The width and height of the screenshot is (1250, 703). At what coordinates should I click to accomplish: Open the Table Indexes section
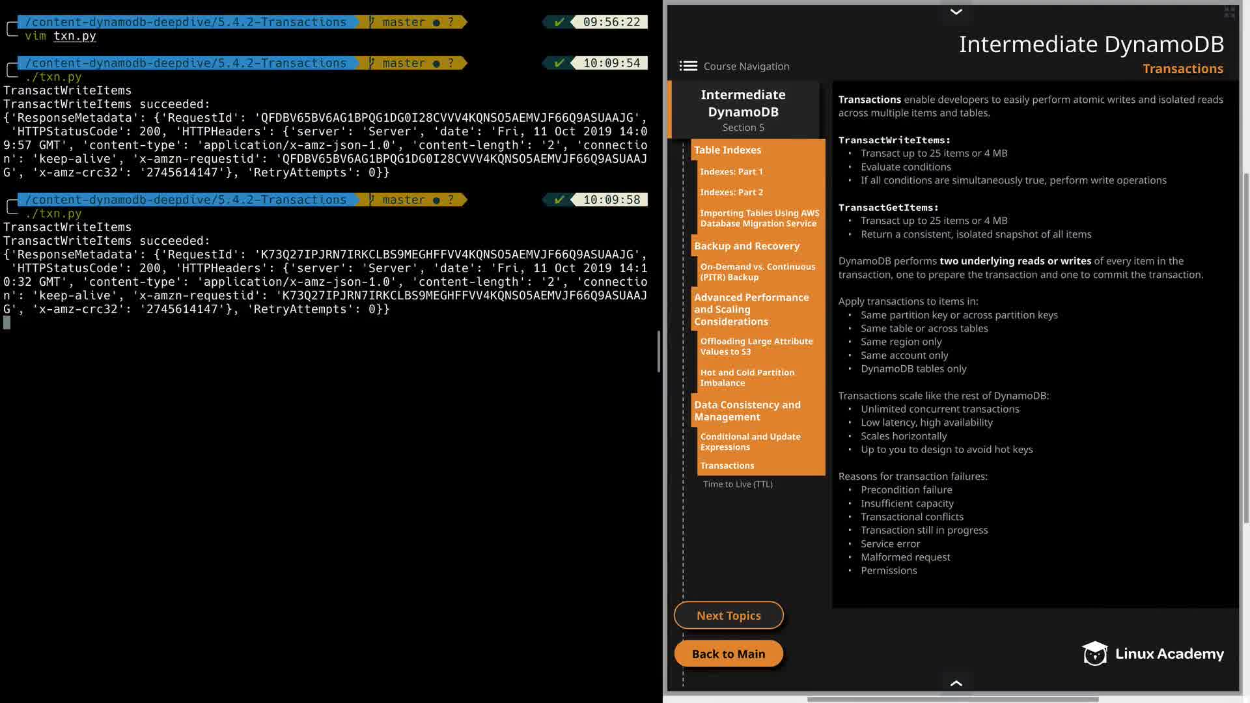[727, 150]
